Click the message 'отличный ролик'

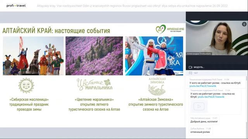(x=200, y=132)
